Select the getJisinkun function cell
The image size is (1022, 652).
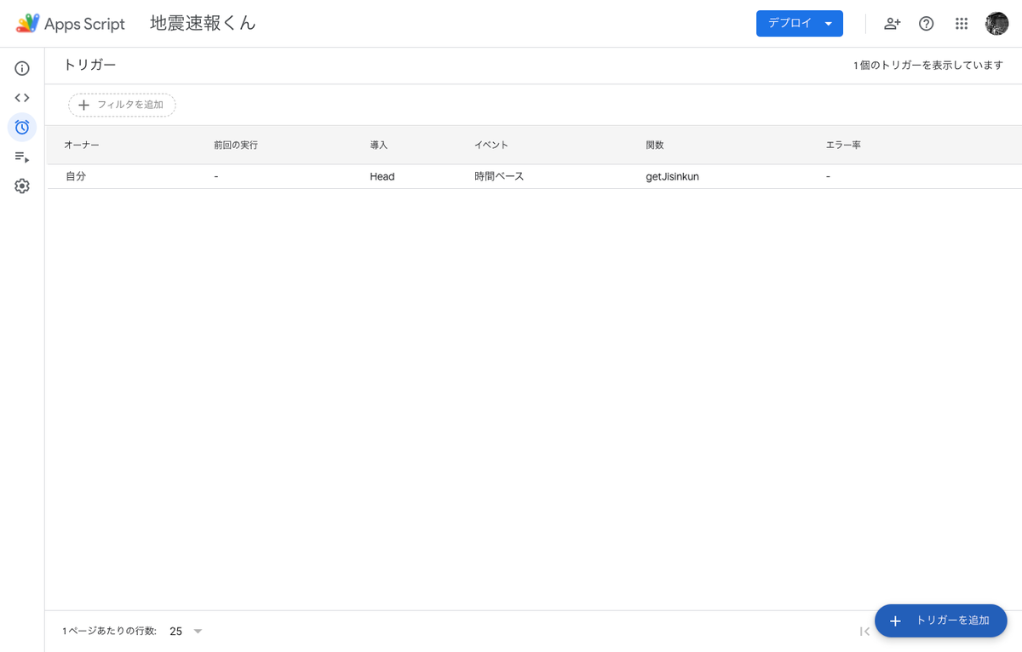[x=673, y=176]
